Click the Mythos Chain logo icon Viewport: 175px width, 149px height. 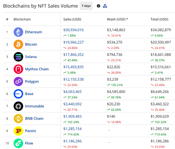coord(18,69)
